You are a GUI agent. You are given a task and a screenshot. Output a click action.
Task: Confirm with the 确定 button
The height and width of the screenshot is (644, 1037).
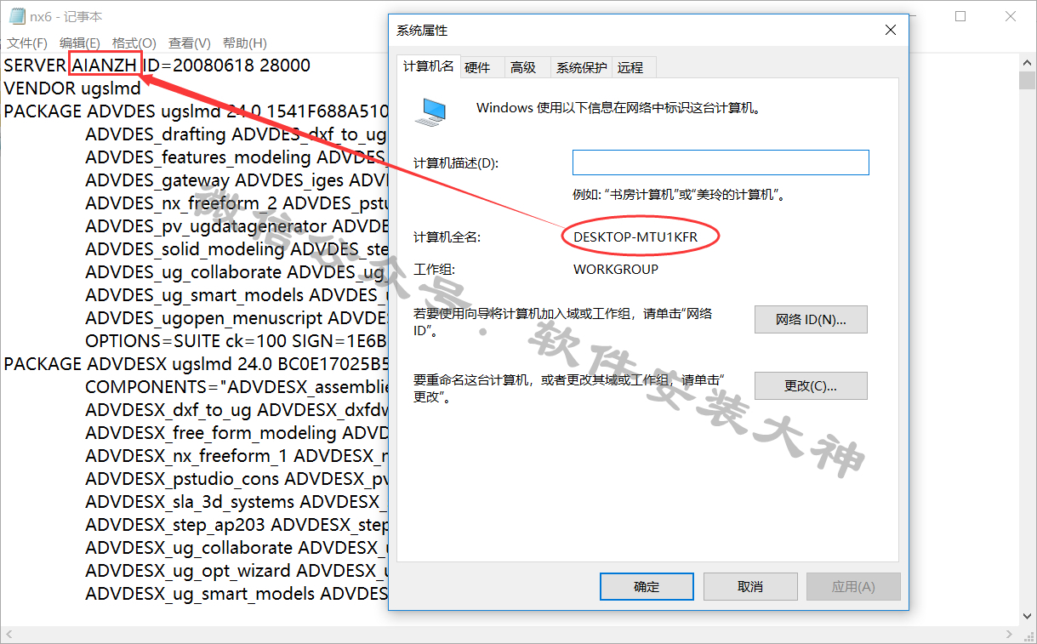[647, 586]
